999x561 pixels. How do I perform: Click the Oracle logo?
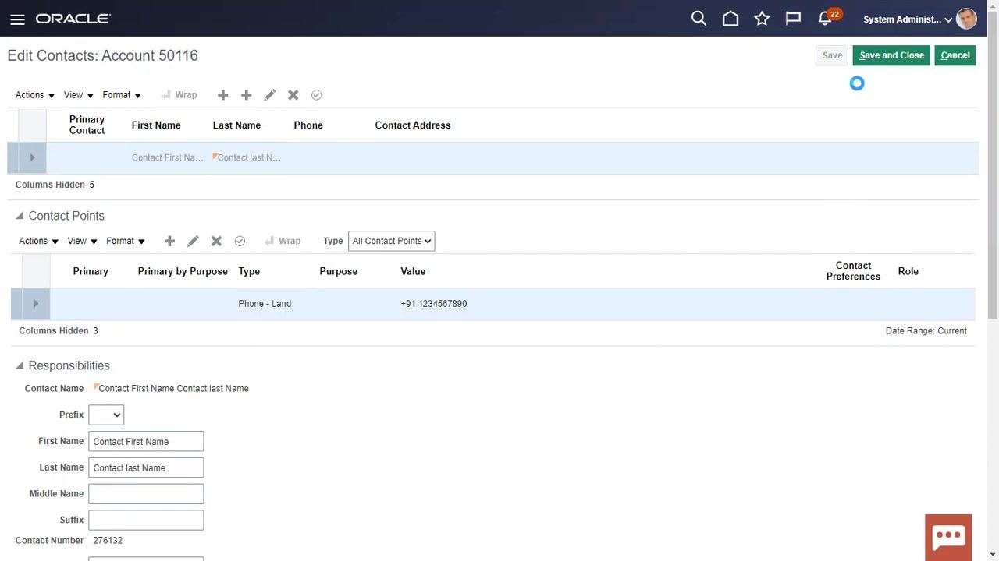(x=73, y=19)
